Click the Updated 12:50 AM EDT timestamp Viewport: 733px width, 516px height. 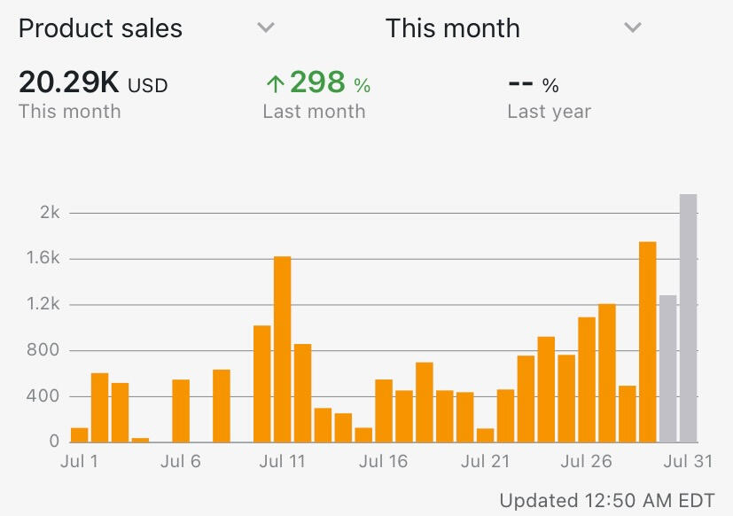[x=606, y=500]
